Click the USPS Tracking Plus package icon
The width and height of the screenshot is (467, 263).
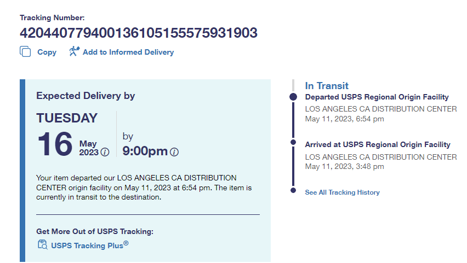43,245
